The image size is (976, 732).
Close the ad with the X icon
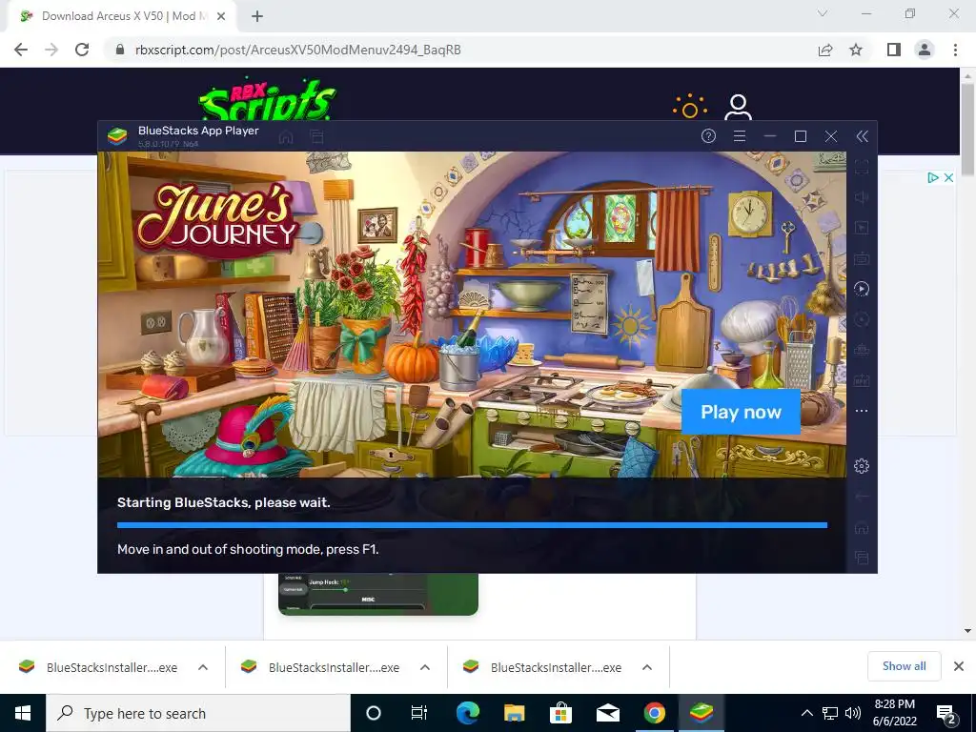tap(948, 178)
